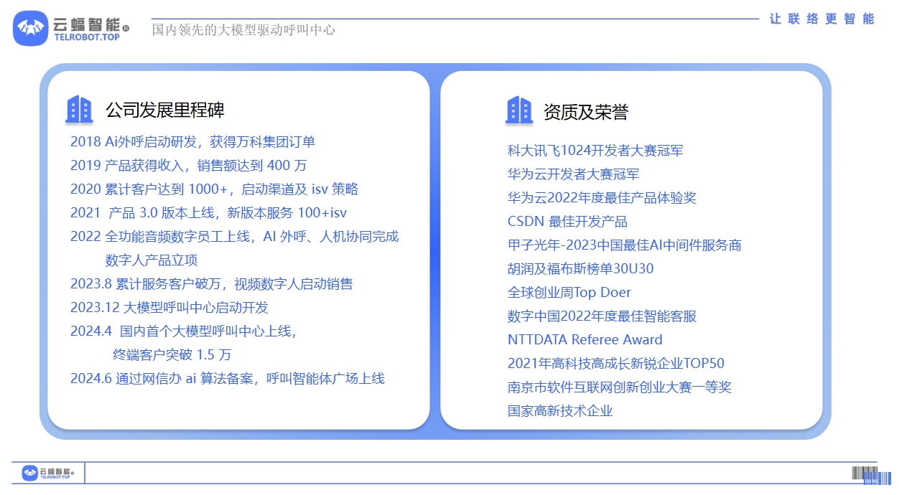Image resolution: width=899 pixels, height=495 pixels.
Task: Select the heading 资质及荣誉
Action: point(586,112)
